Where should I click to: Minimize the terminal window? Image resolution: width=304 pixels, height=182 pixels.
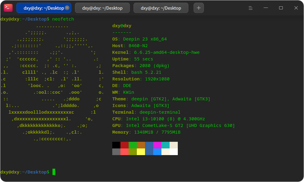(265, 8)
